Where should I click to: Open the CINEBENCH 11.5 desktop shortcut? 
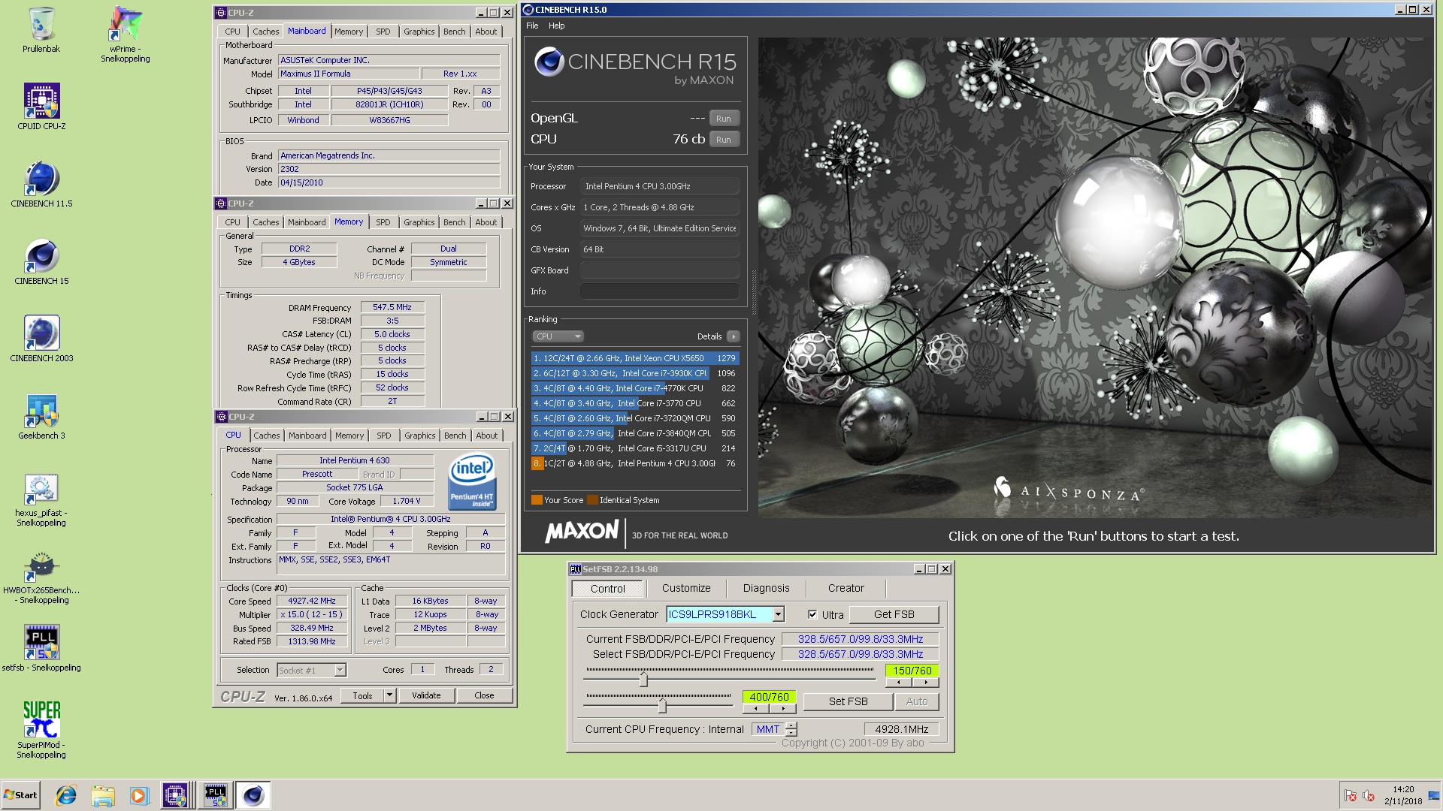click(x=41, y=184)
